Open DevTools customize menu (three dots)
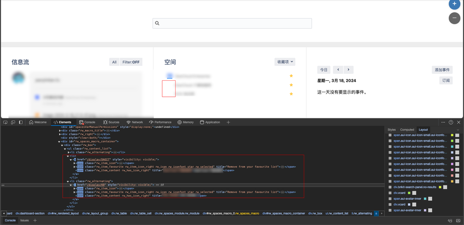 click(x=443, y=122)
